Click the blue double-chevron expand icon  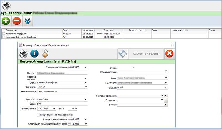tap(27, 21)
